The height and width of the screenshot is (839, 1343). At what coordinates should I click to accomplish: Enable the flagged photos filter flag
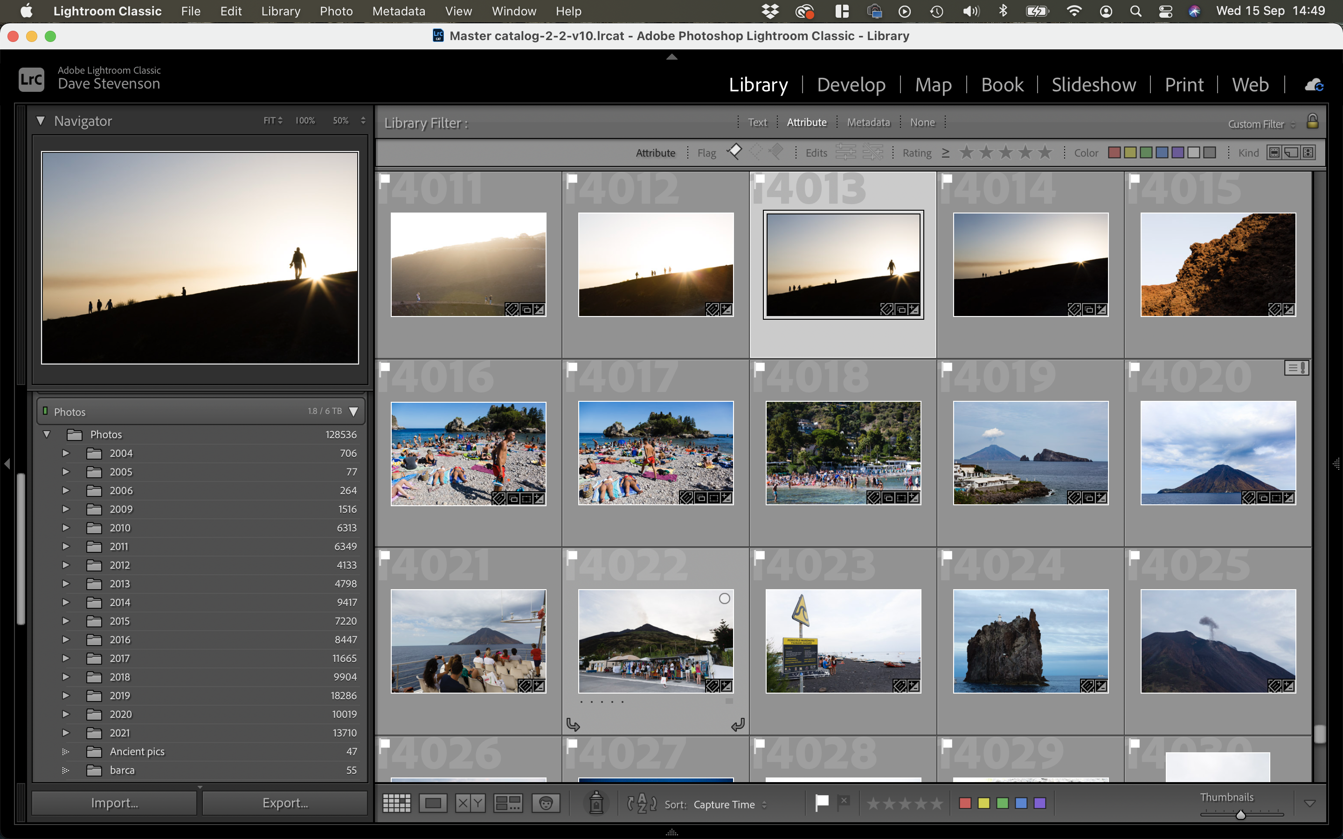[x=734, y=151]
